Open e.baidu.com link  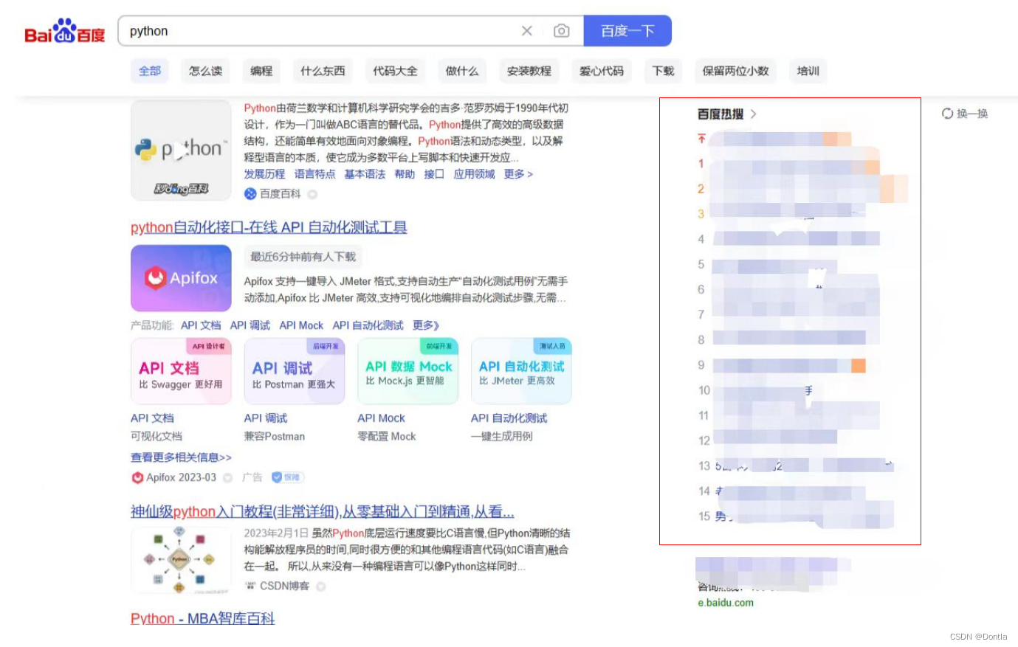click(x=726, y=603)
